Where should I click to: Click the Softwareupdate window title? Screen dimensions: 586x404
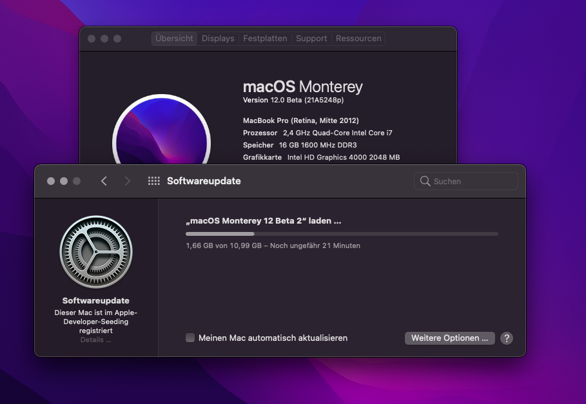tap(204, 181)
